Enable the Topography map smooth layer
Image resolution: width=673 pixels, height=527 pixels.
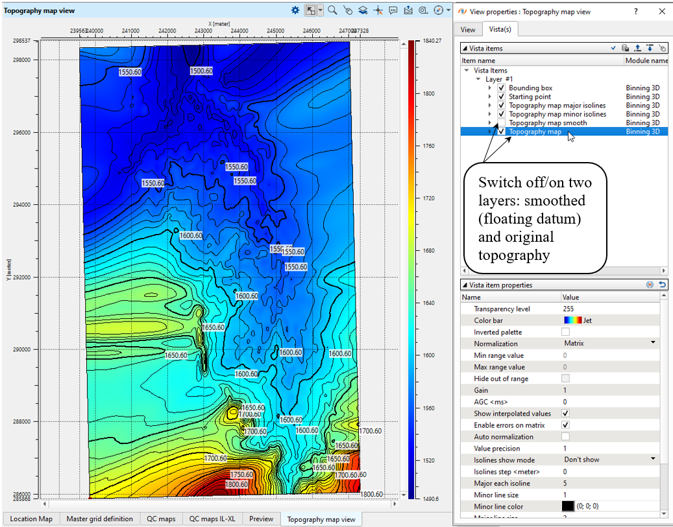pos(501,123)
